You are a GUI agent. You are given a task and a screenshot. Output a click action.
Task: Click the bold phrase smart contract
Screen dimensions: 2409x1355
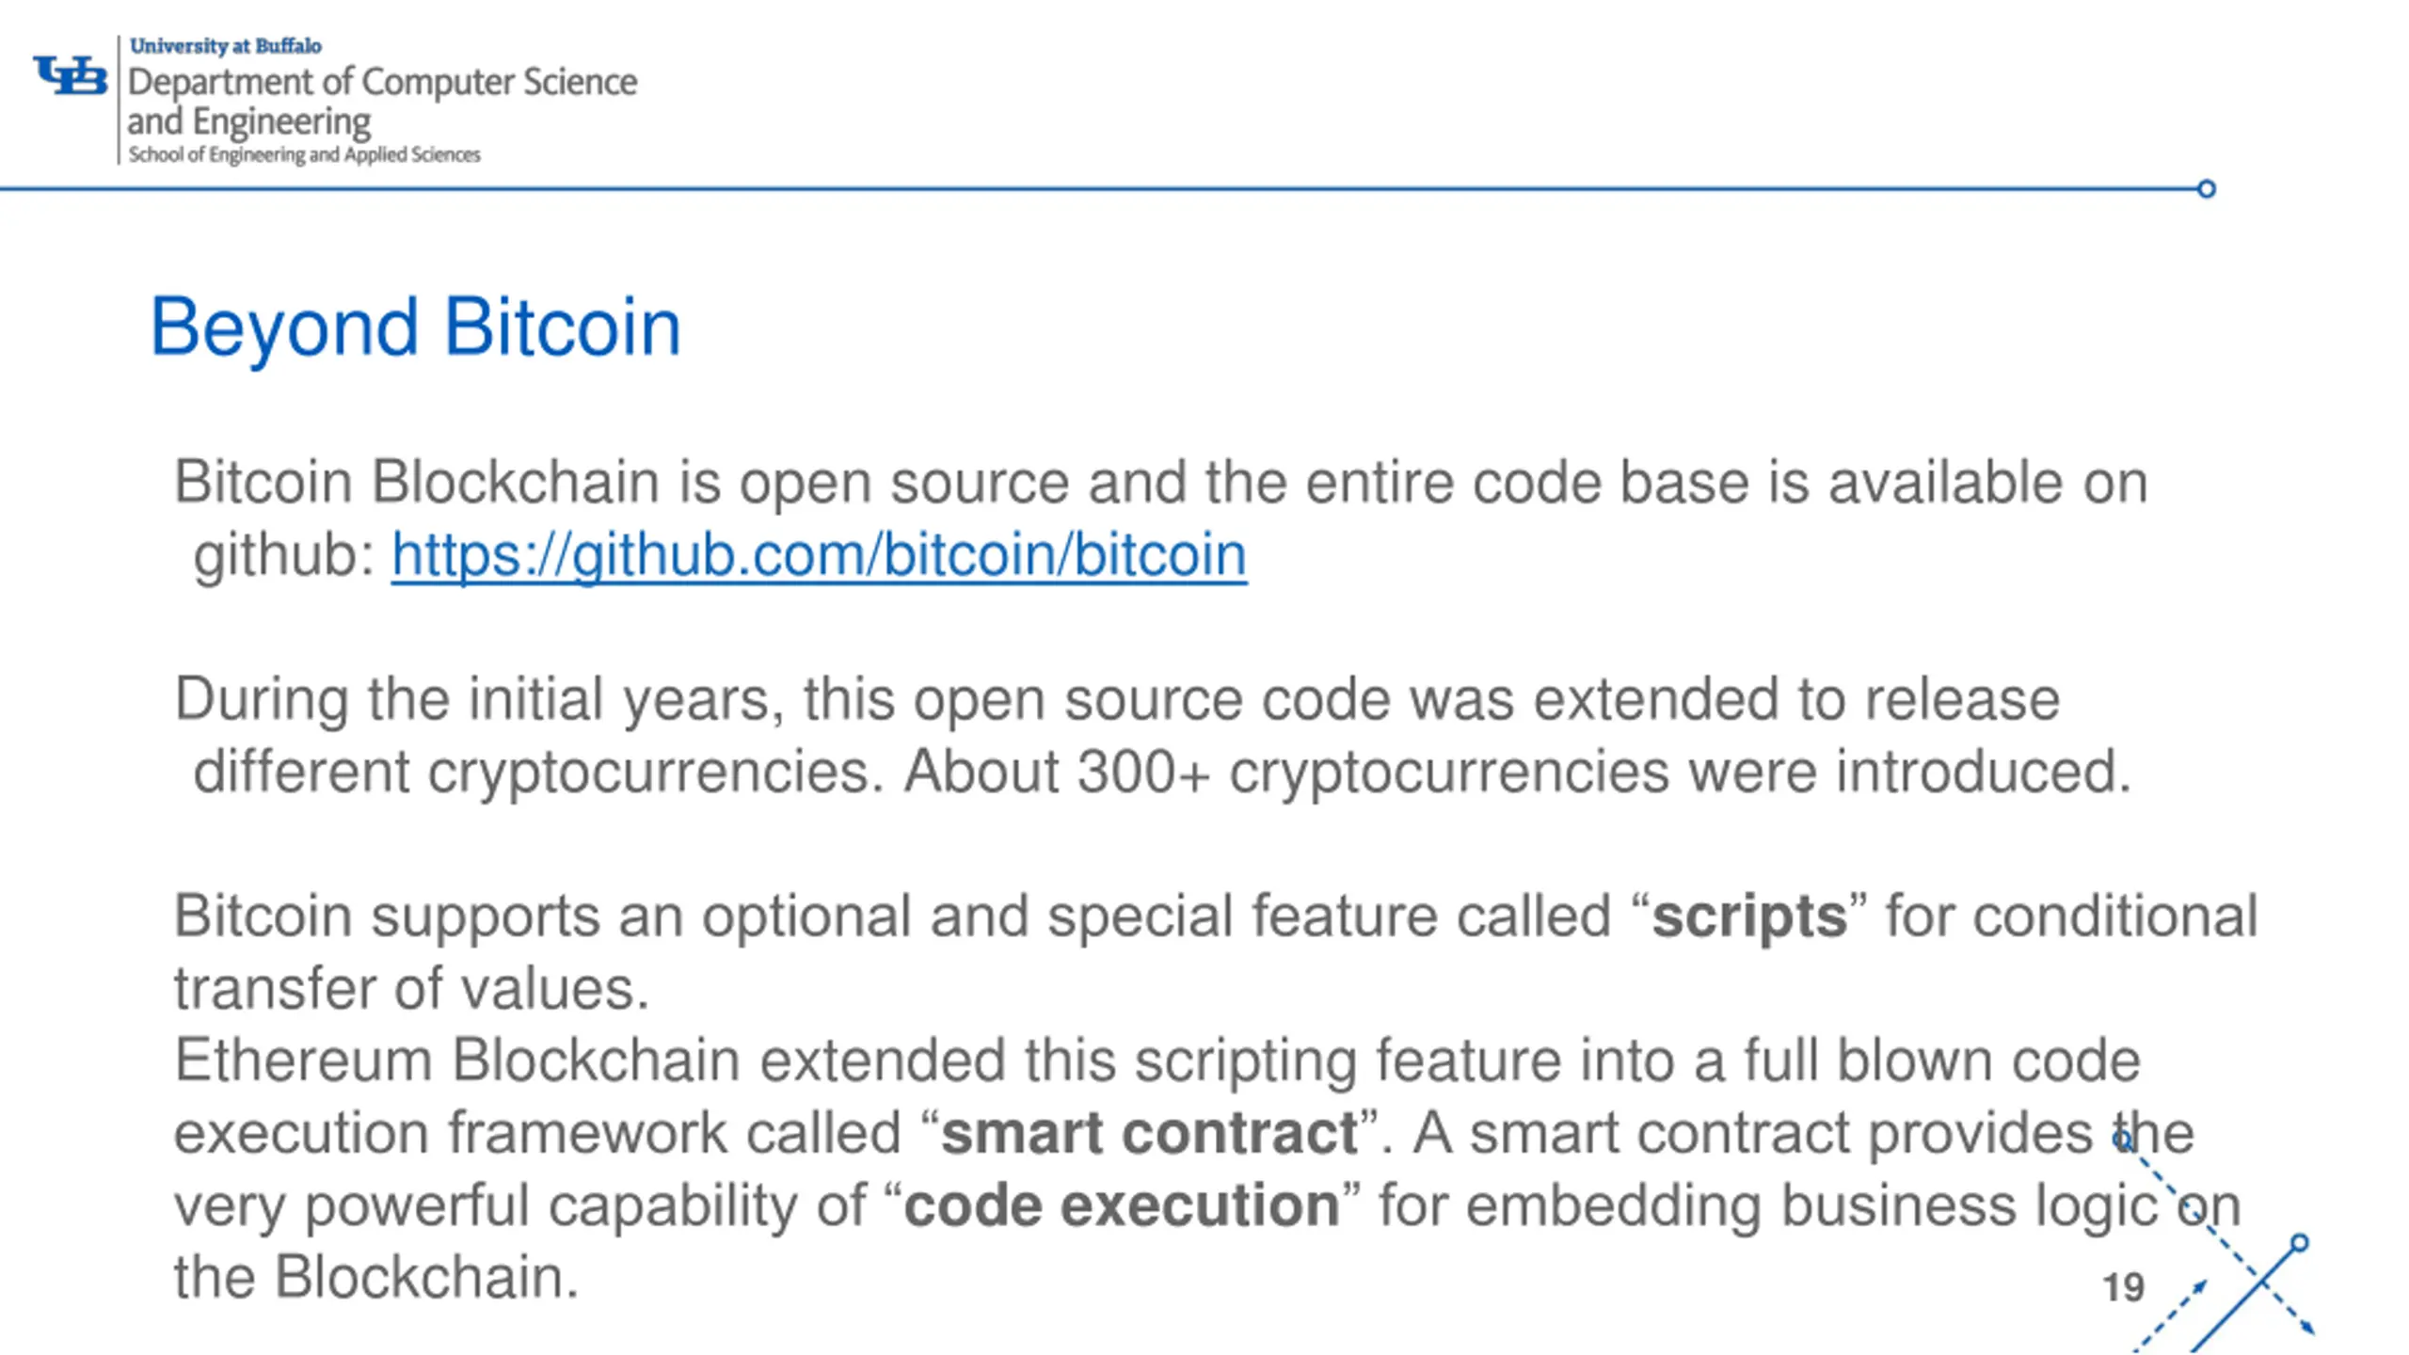tap(1149, 1132)
